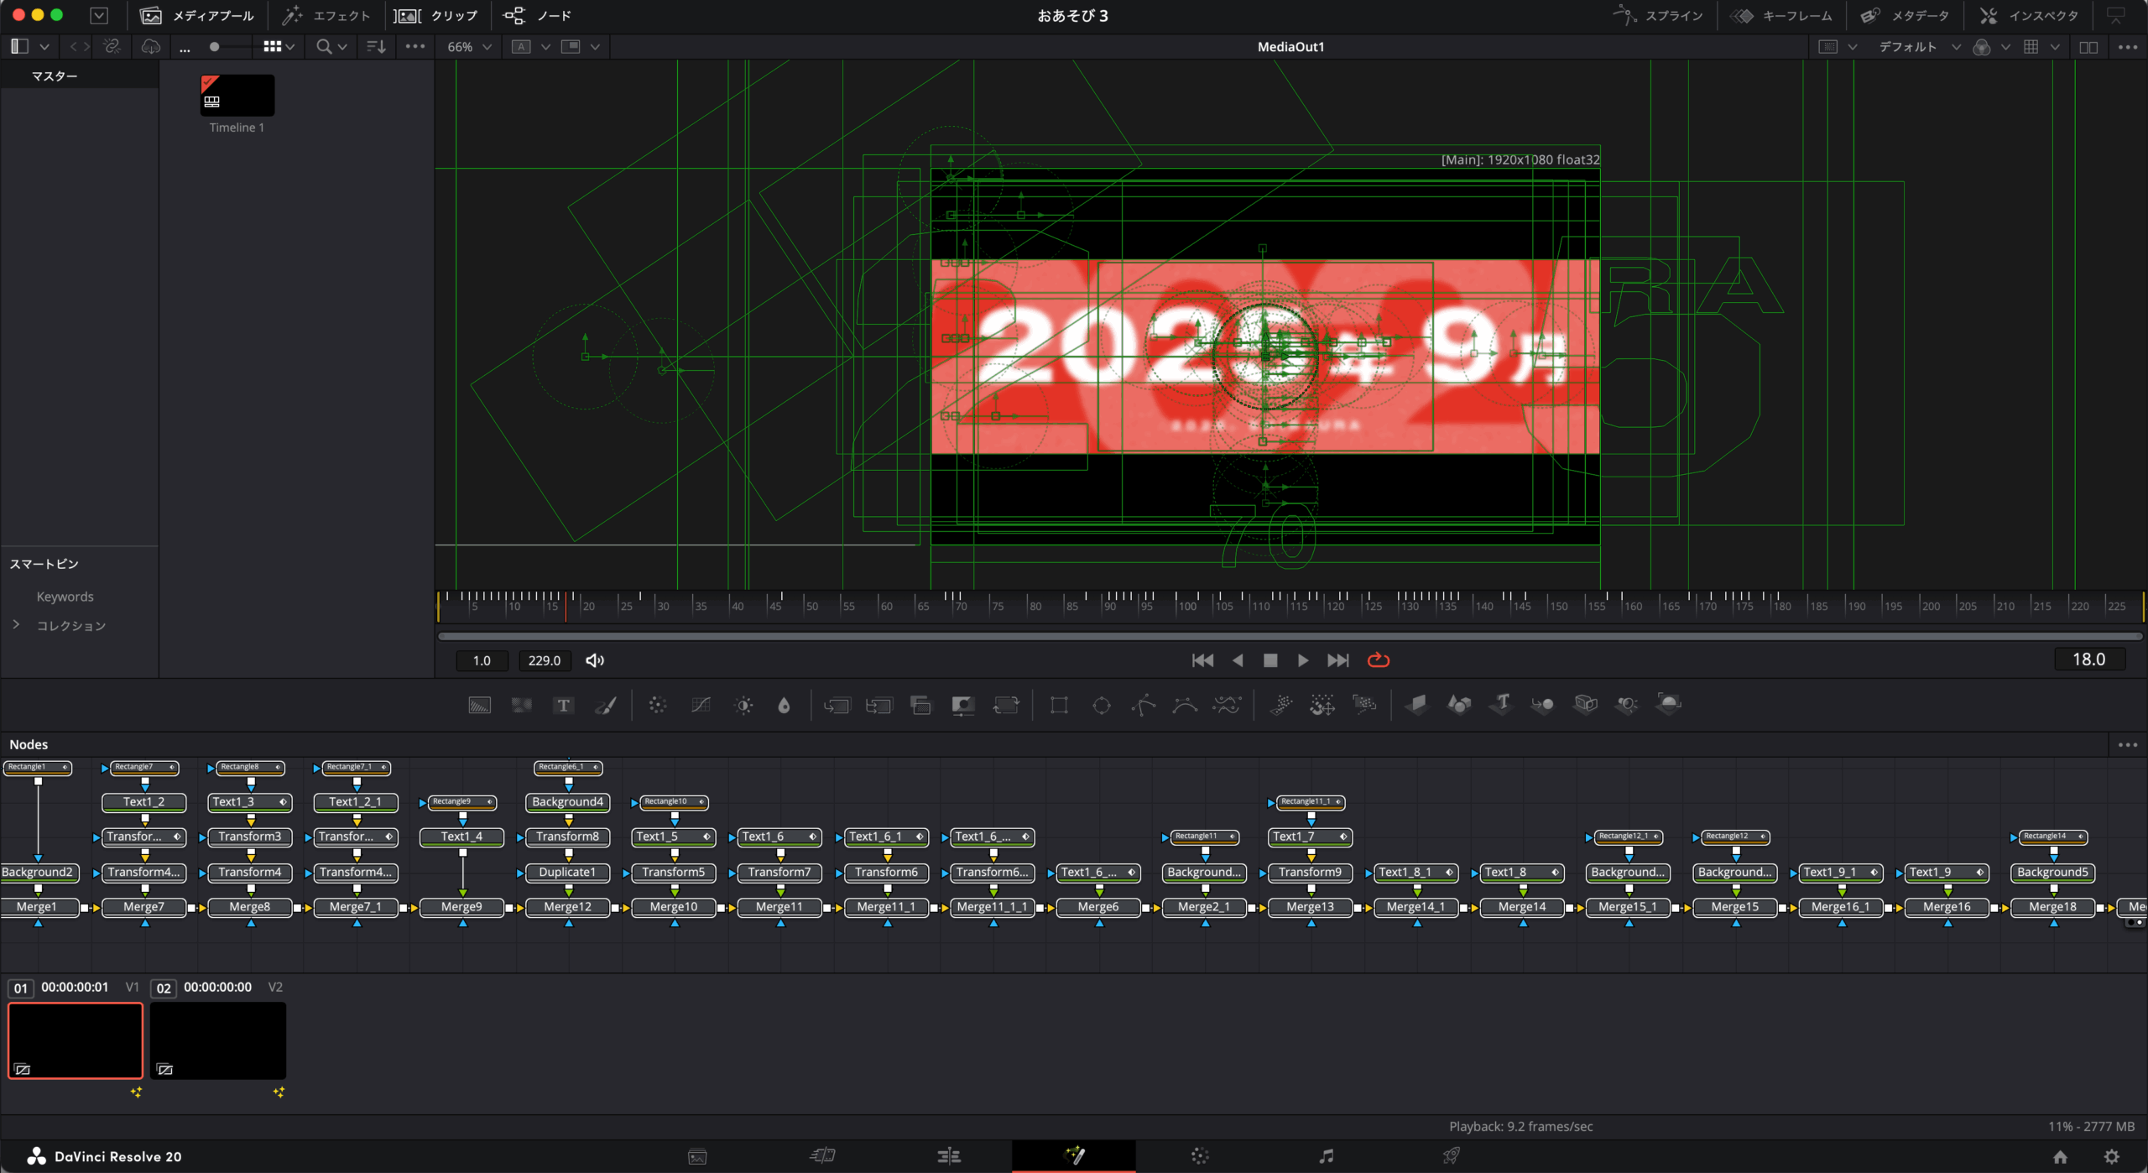Add a Brightness Contrast tool

(743, 705)
